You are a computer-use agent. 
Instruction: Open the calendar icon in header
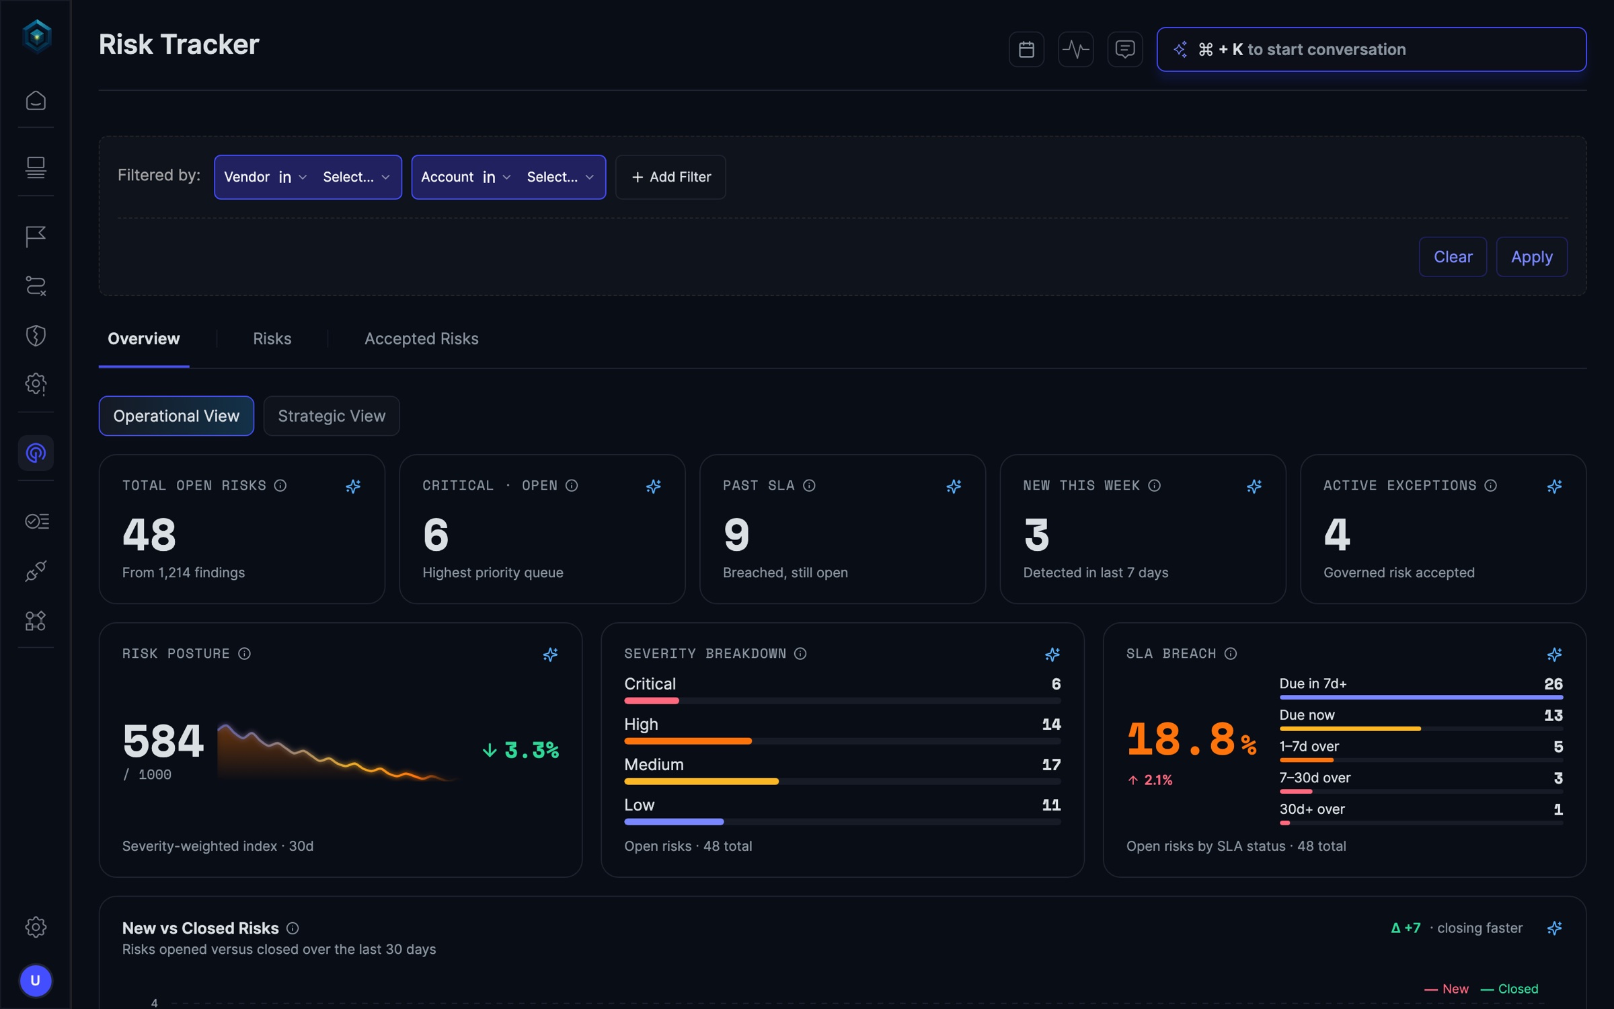click(x=1026, y=49)
